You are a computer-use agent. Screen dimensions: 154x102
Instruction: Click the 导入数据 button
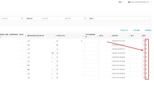[136, 30]
